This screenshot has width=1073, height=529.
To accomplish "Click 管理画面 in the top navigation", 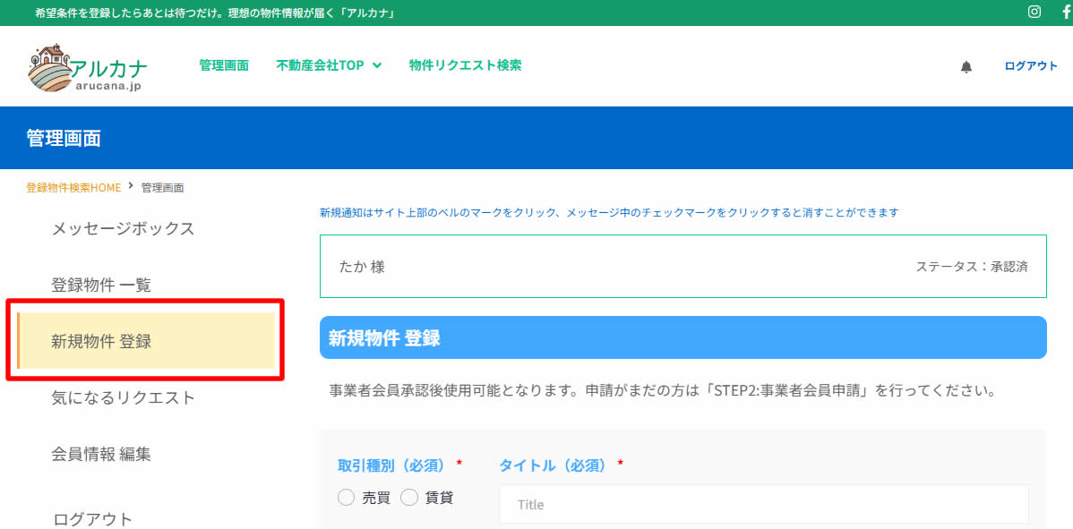I will (x=224, y=65).
